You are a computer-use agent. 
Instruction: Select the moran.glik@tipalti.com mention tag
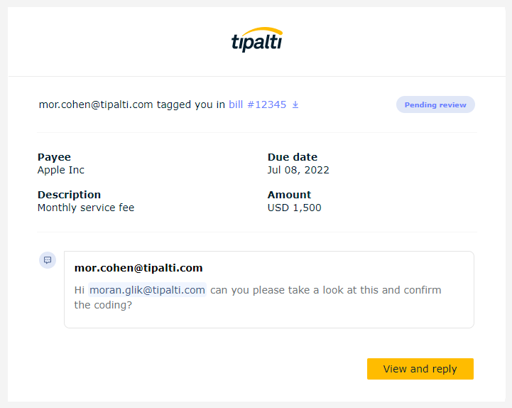(x=147, y=290)
